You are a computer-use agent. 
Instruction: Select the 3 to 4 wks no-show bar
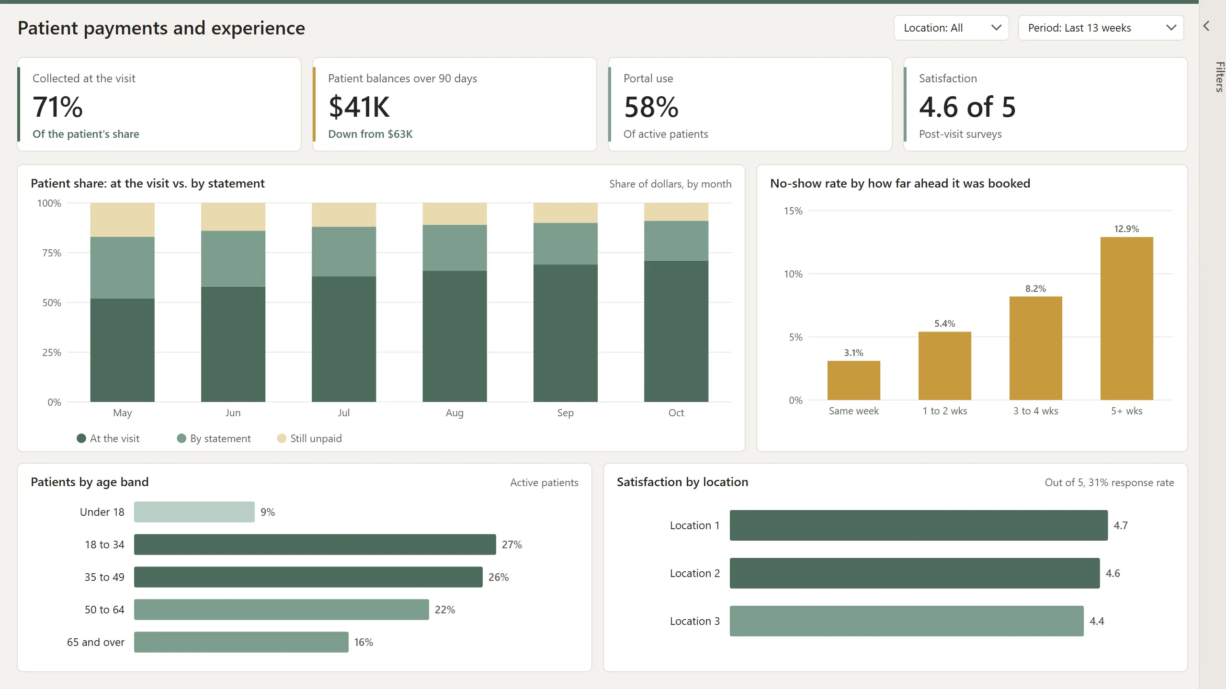click(x=1036, y=348)
